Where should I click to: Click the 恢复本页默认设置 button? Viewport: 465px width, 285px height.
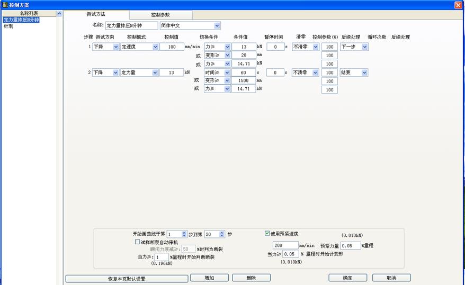pos(126,278)
